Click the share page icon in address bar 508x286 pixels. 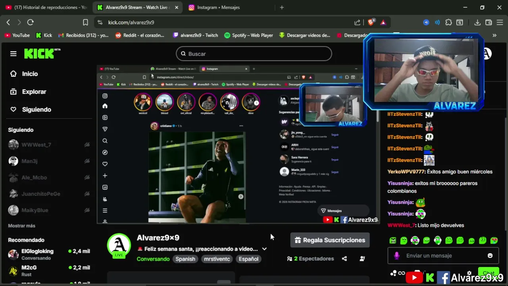357,23
